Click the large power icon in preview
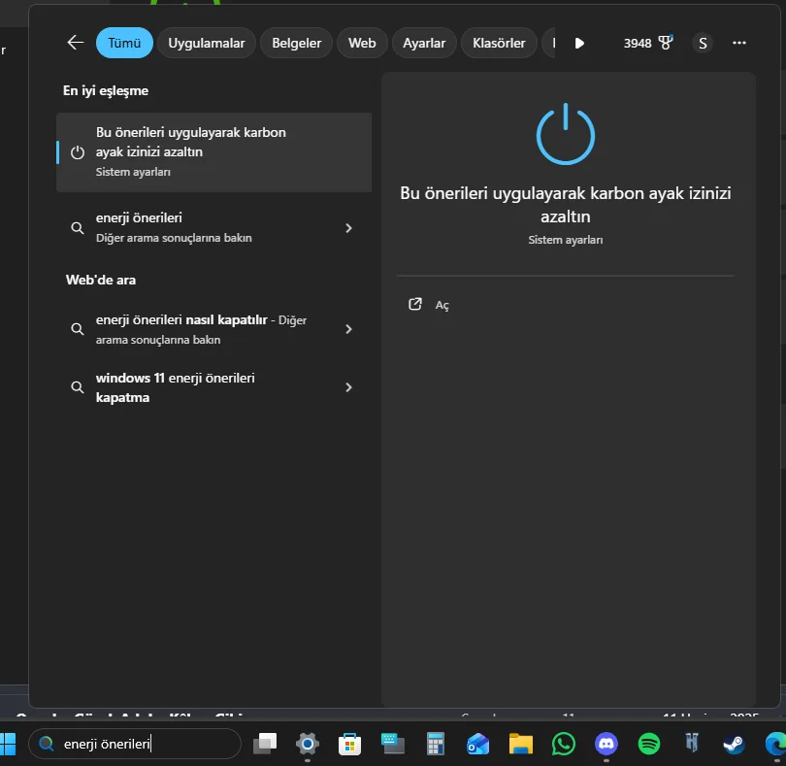 tap(566, 135)
